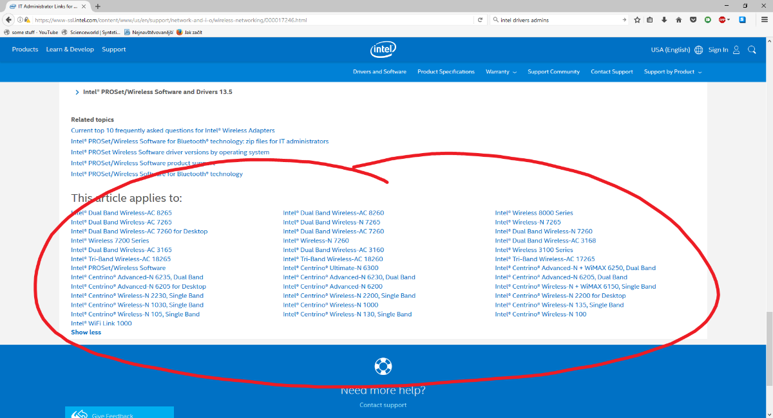Open the Firefox hamburger menu
This screenshot has width=773, height=418.
click(x=764, y=20)
